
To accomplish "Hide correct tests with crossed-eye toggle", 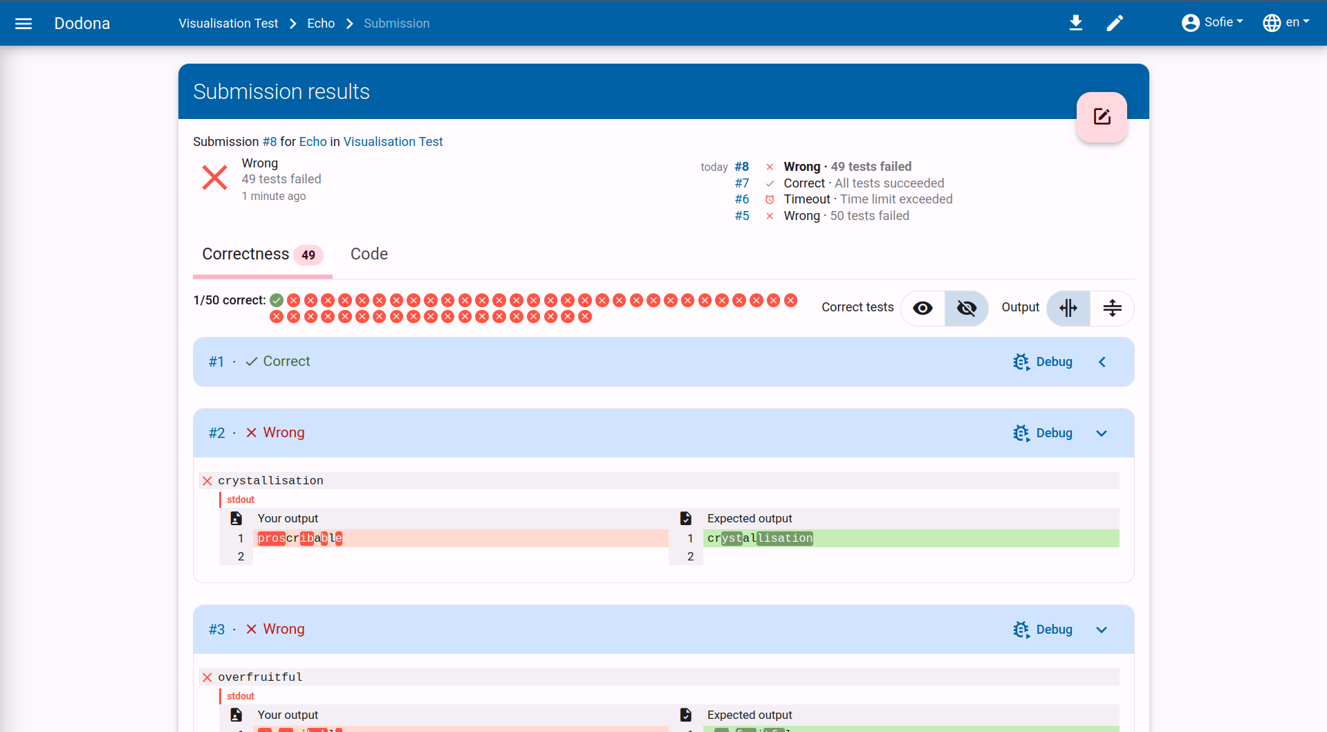I will click(967, 308).
